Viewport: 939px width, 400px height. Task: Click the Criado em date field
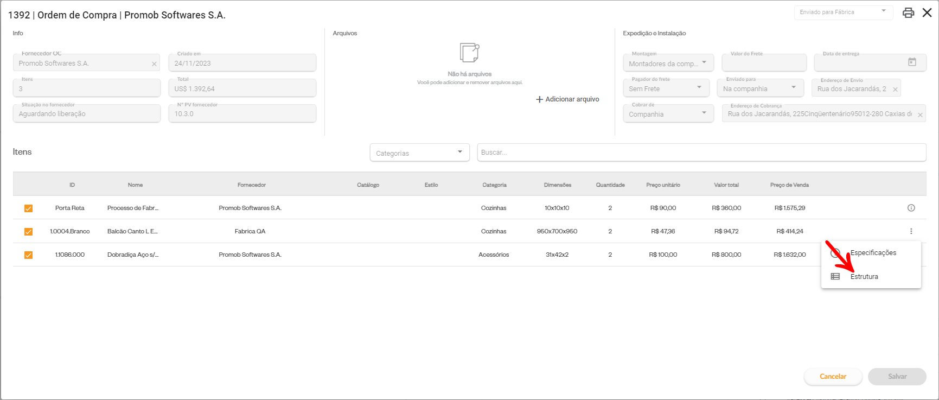(242, 62)
